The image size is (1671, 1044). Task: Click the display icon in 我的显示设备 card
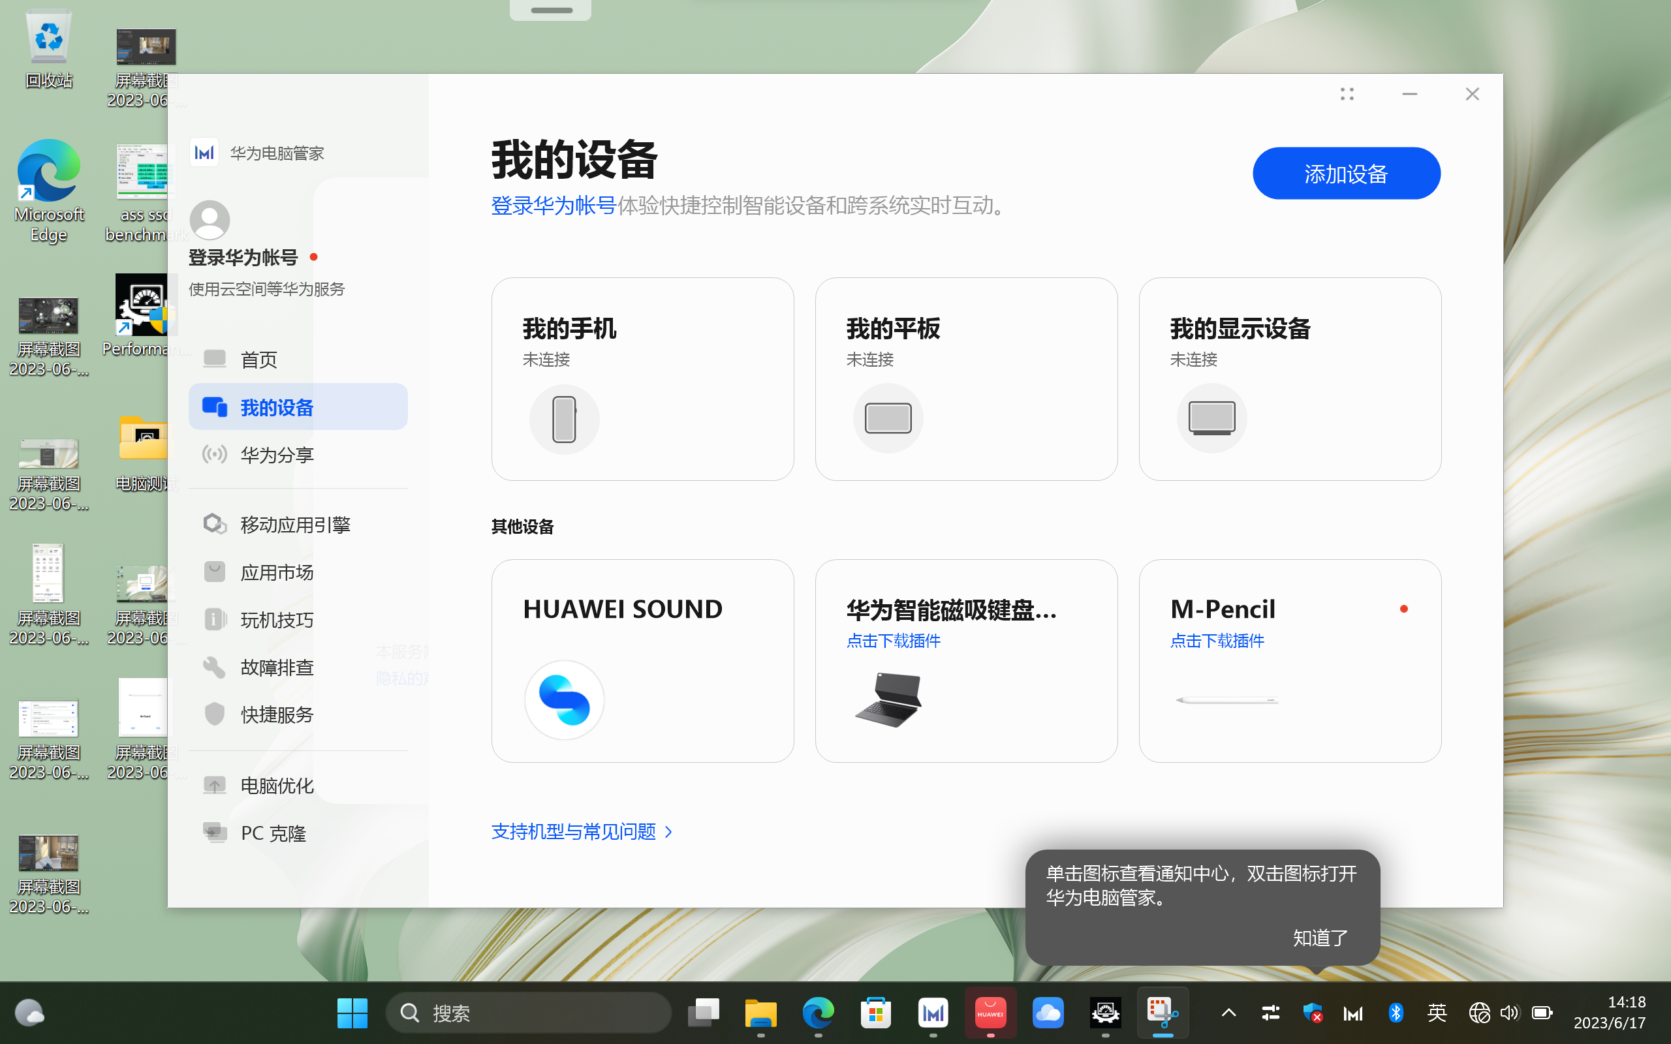[x=1212, y=418]
